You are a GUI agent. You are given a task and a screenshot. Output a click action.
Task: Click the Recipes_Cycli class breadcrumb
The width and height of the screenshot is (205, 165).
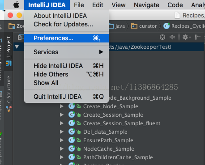pyautogui.click(x=184, y=26)
